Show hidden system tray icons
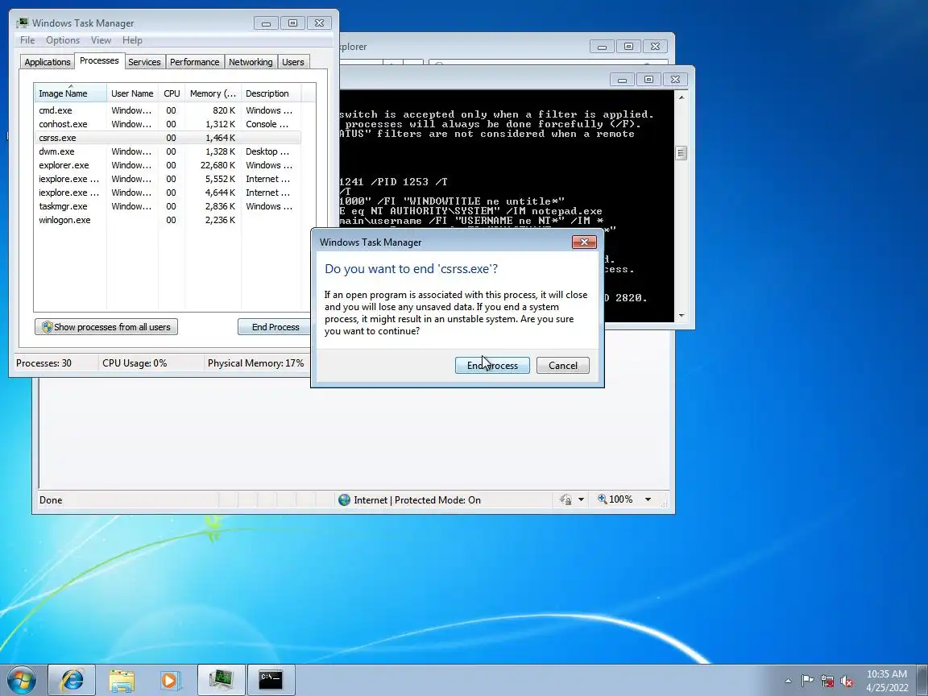The height and width of the screenshot is (696, 928). (x=788, y=681)
